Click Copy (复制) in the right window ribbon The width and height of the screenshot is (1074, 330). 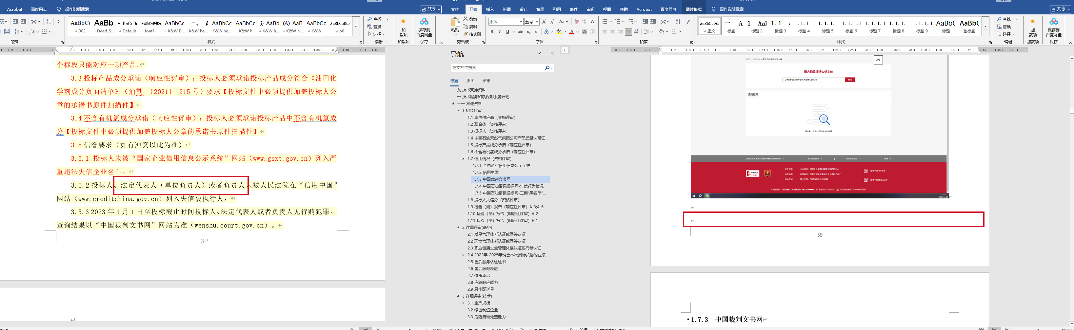(x=470, y=27)
